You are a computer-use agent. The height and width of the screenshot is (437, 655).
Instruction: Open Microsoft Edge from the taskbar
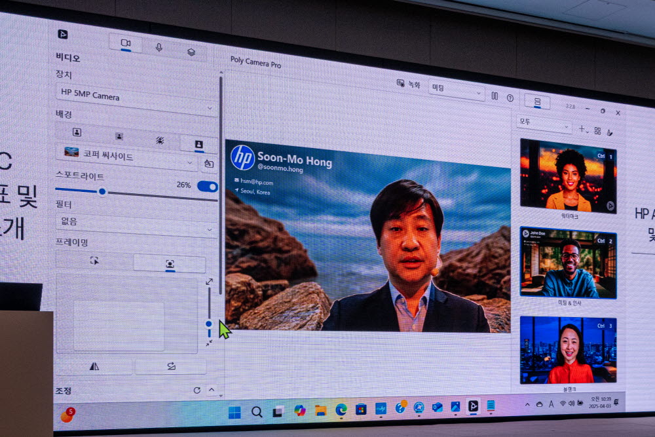pos(341,410)
